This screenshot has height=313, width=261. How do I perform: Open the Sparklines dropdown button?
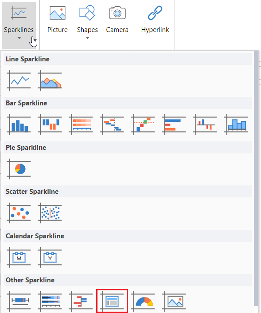(19, 25)
